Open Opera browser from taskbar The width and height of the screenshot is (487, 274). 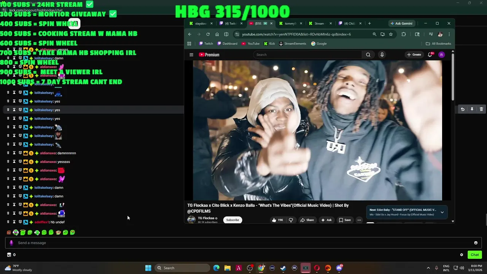(x=317, y=268)
